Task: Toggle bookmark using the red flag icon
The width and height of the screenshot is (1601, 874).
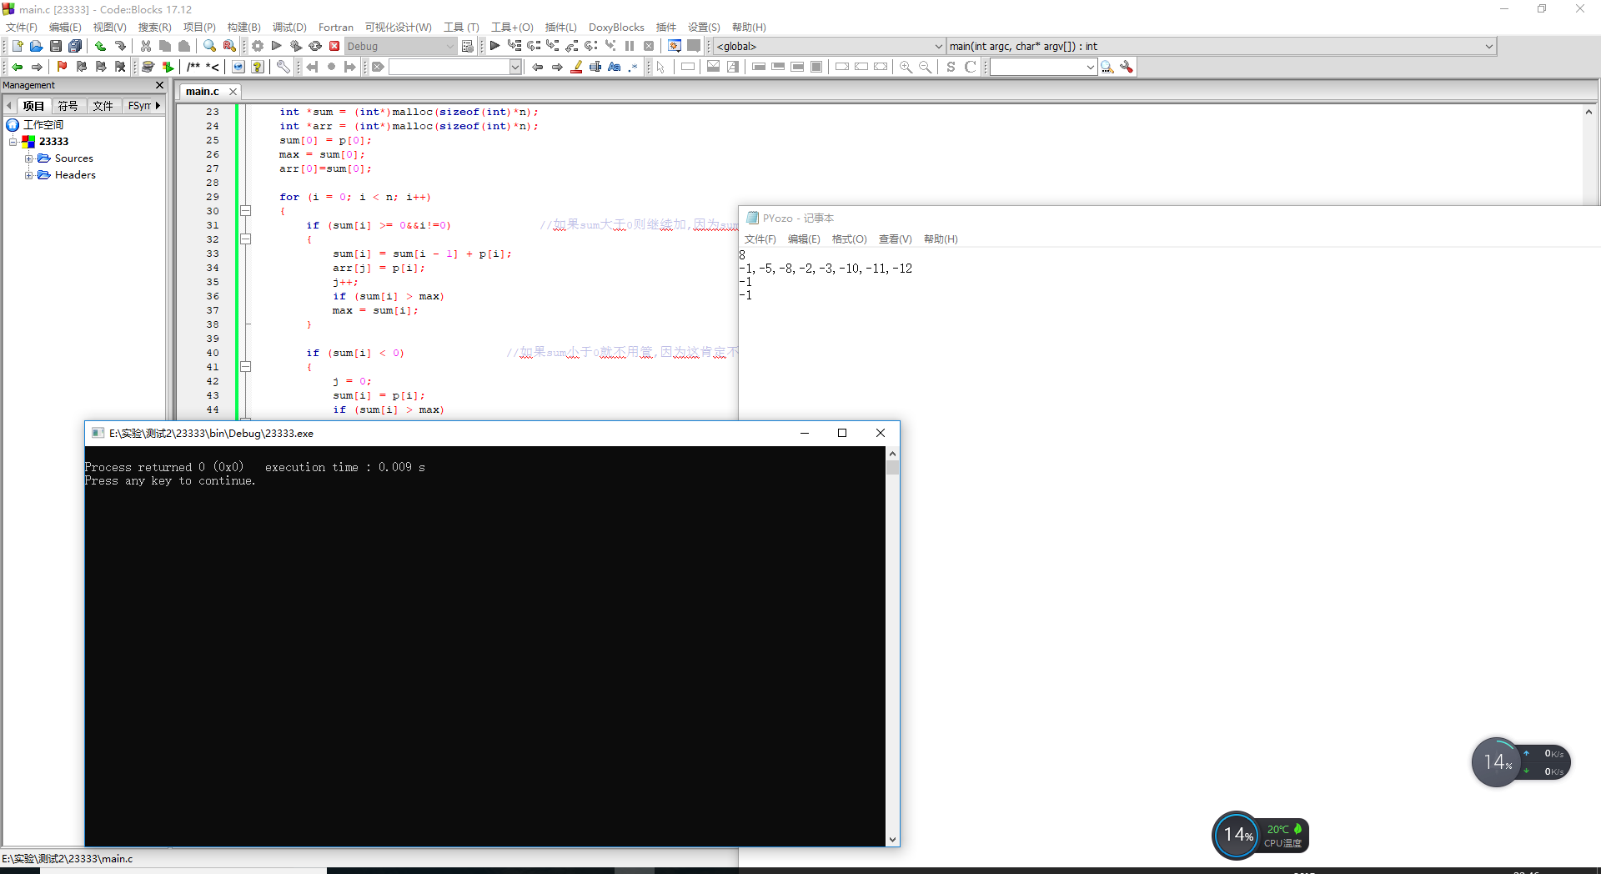Action: 62,67
